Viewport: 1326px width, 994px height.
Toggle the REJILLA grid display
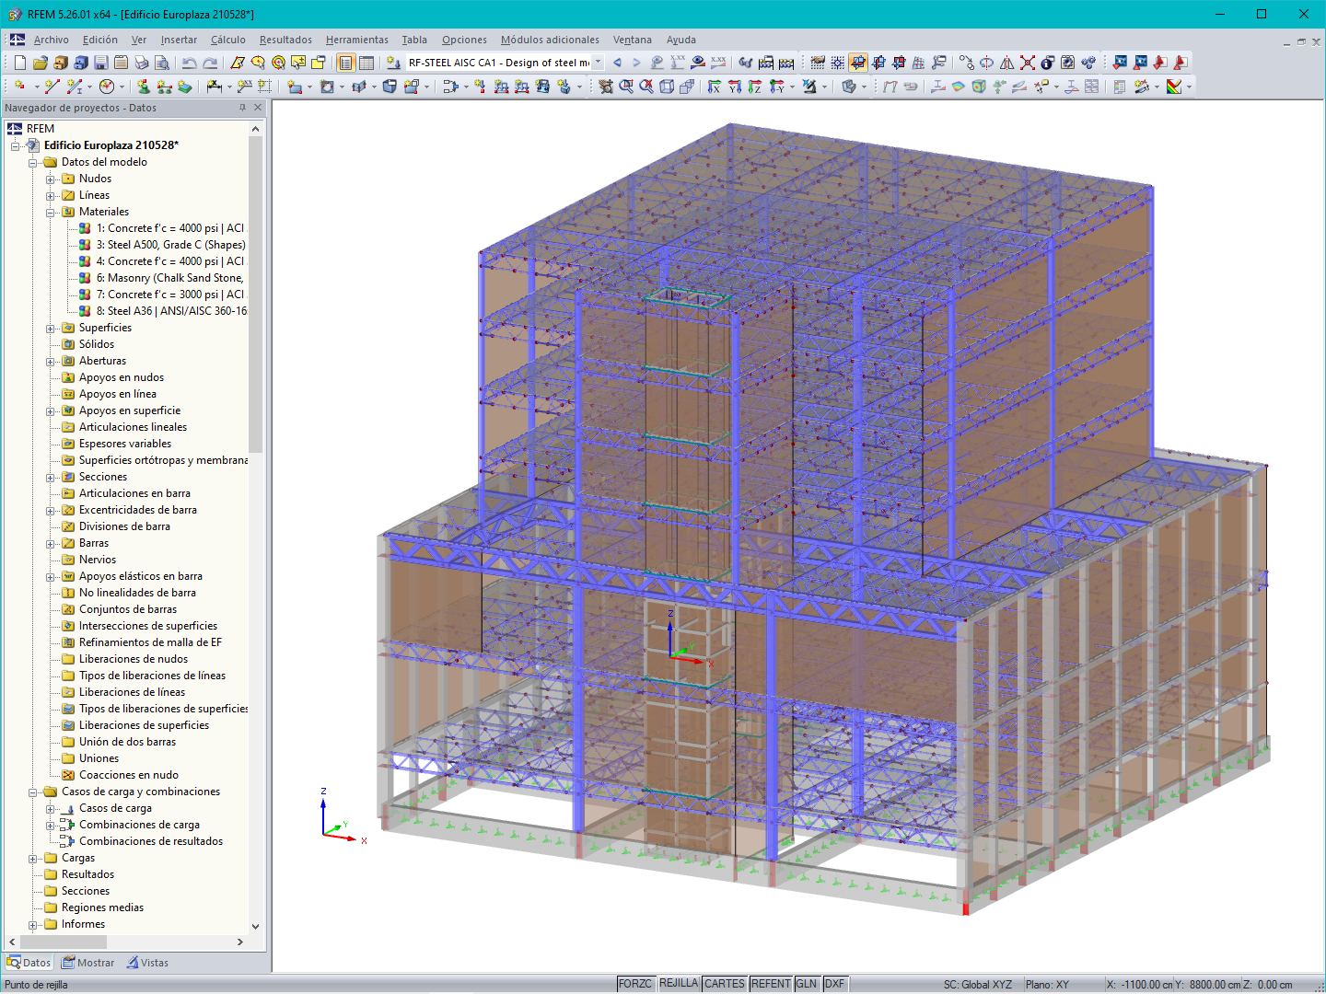[679, 983]
